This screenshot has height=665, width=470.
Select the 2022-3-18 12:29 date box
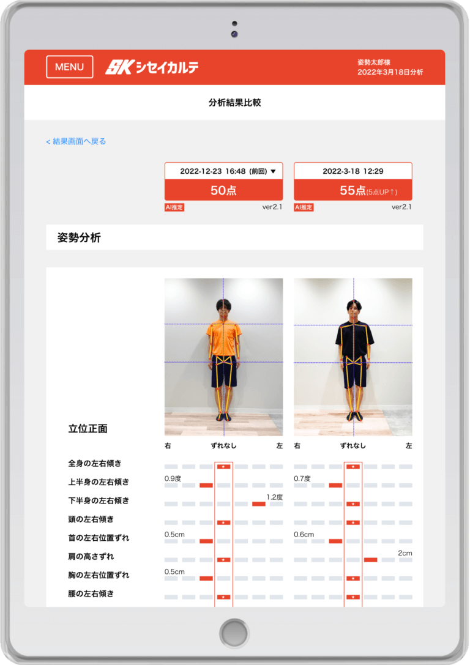pos(352,171)
